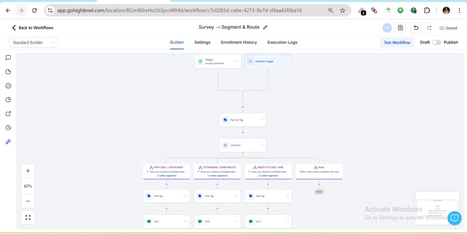This screenshot has width=467, height=234.
Task: Click Add New Trigger
Action: point(268,61)
